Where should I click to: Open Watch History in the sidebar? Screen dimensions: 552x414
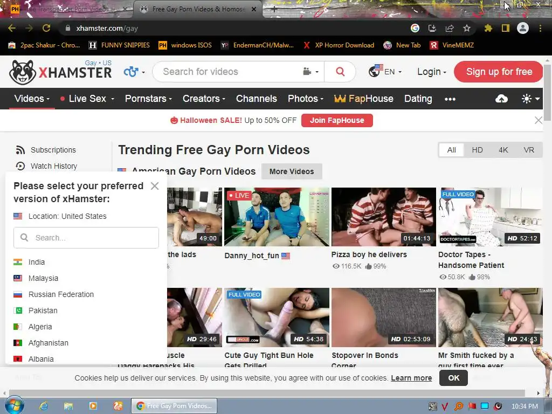(x=46, y=166)
